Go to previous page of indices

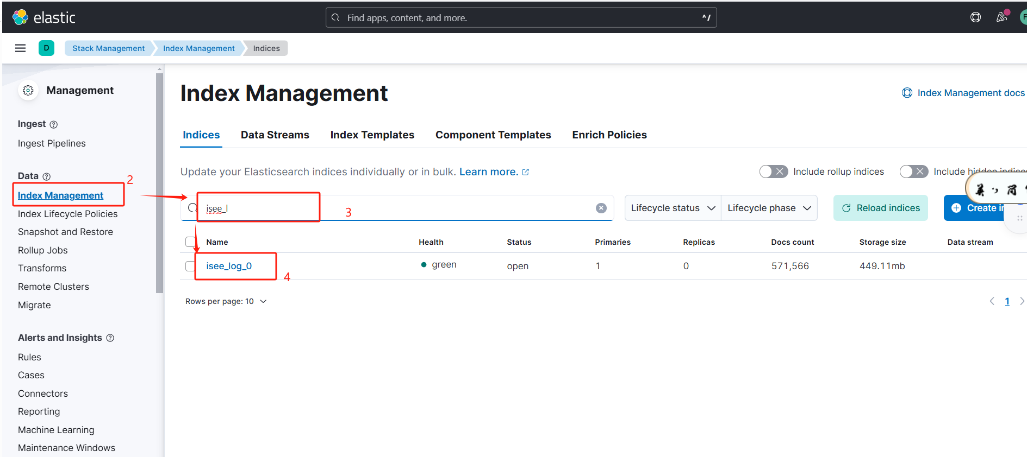(x=992, y=301)
